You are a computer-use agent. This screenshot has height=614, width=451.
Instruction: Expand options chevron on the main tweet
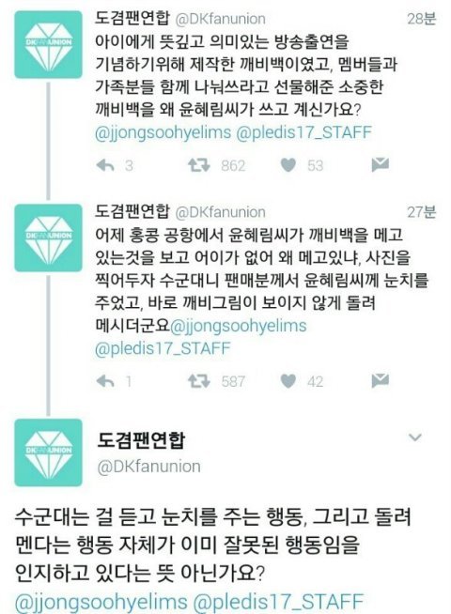tap(415, 437)
